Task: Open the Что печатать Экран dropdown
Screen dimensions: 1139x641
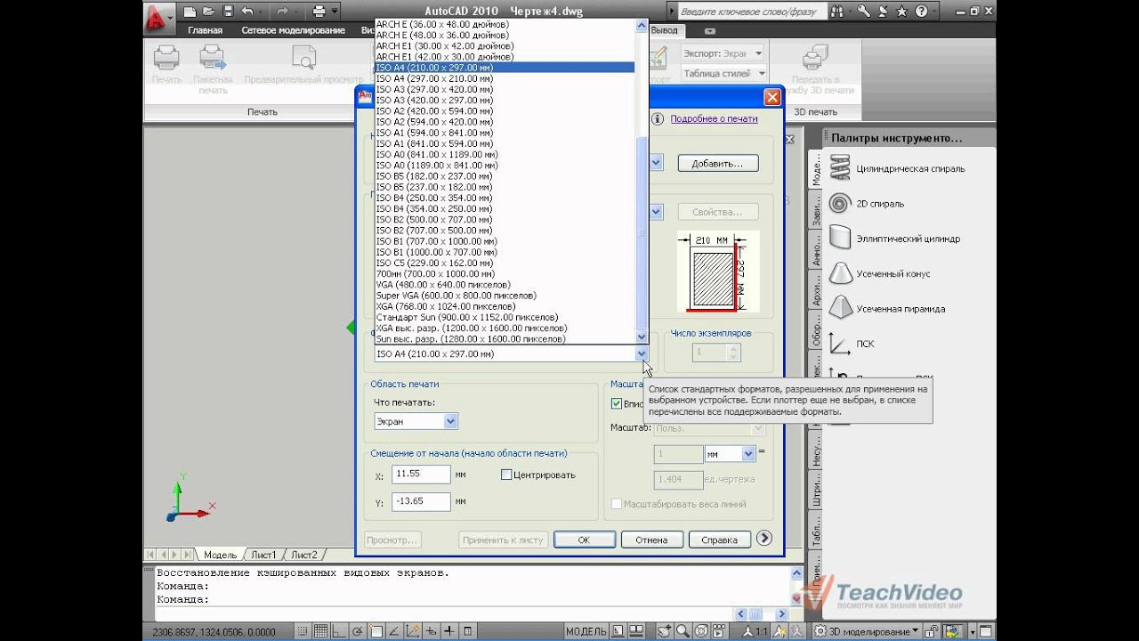Action: tap(450, 421)
